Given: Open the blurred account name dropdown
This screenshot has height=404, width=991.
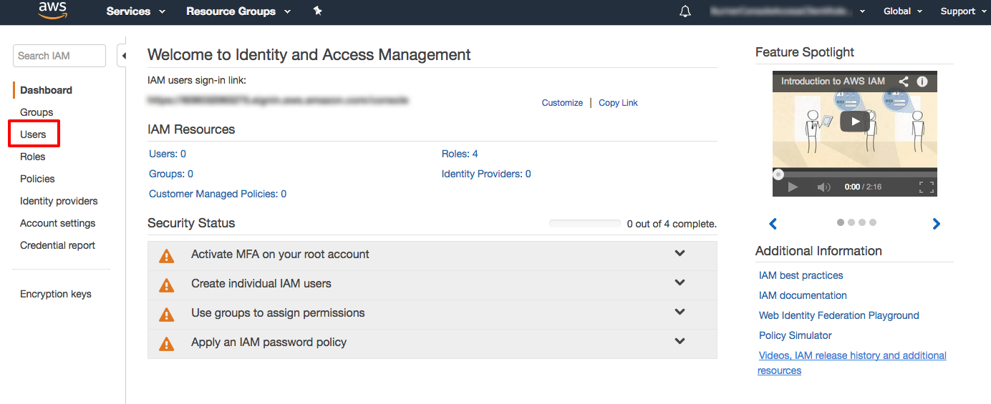Looking at the screenshot, I should [787, 11].
